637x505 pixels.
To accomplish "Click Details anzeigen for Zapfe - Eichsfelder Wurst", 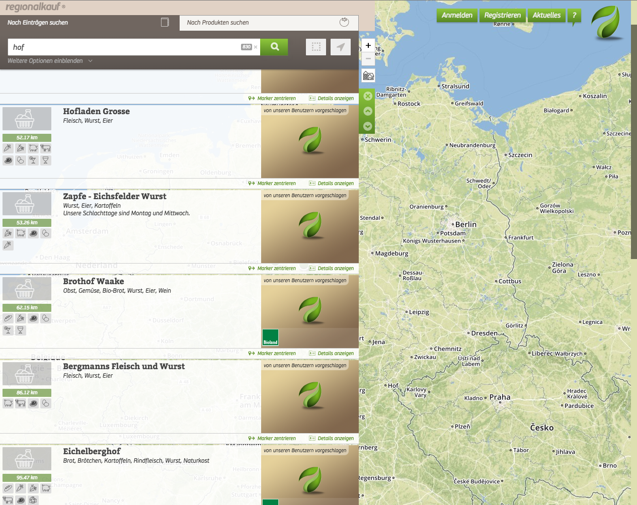I will click(x=331, y=269).
